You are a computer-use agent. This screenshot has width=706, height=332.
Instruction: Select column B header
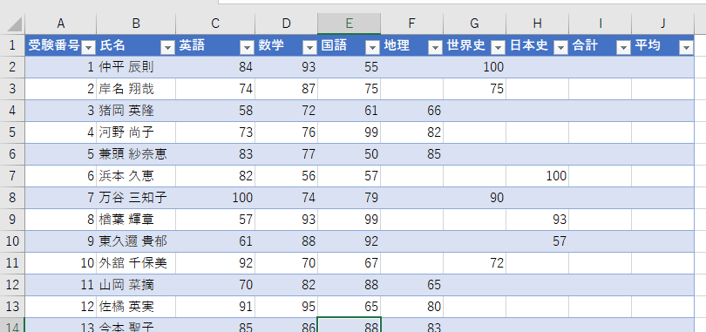point(136,24)
